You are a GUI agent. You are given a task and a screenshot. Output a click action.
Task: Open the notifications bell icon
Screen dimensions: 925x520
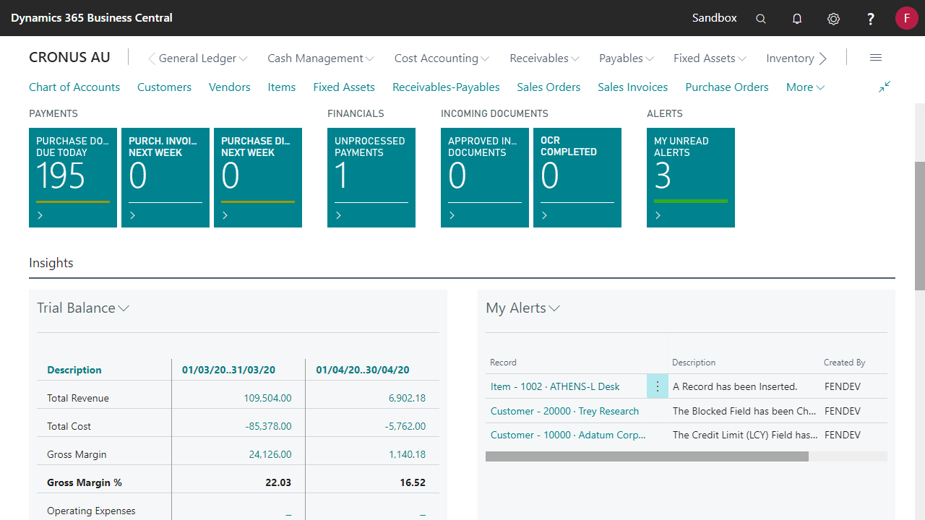(x=797, y=19)
